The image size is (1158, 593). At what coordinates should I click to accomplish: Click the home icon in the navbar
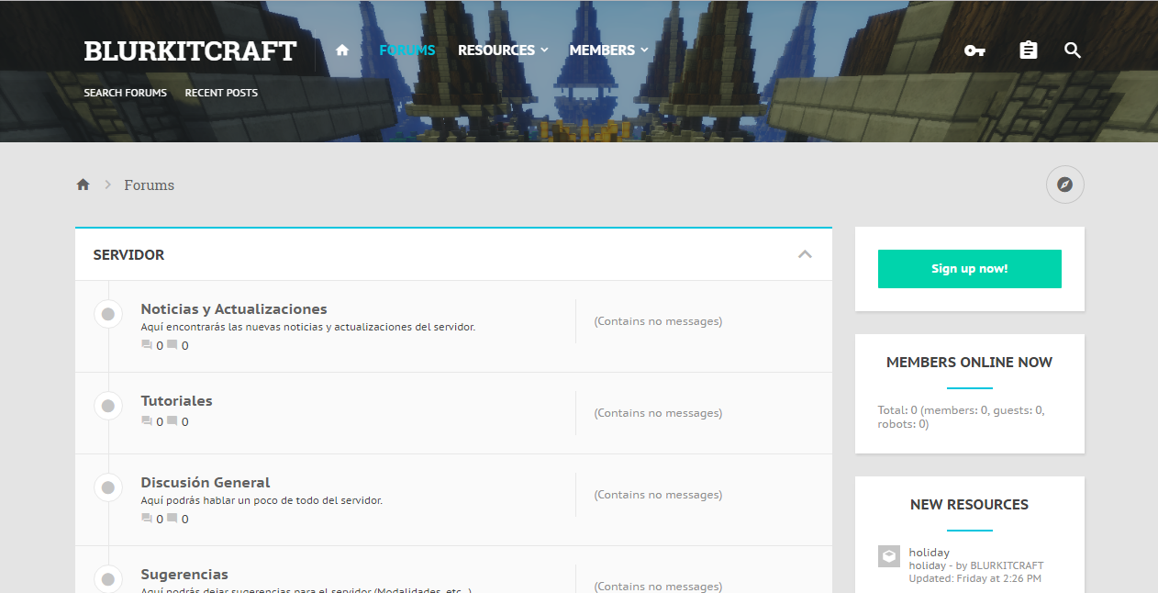pos(341,50)
